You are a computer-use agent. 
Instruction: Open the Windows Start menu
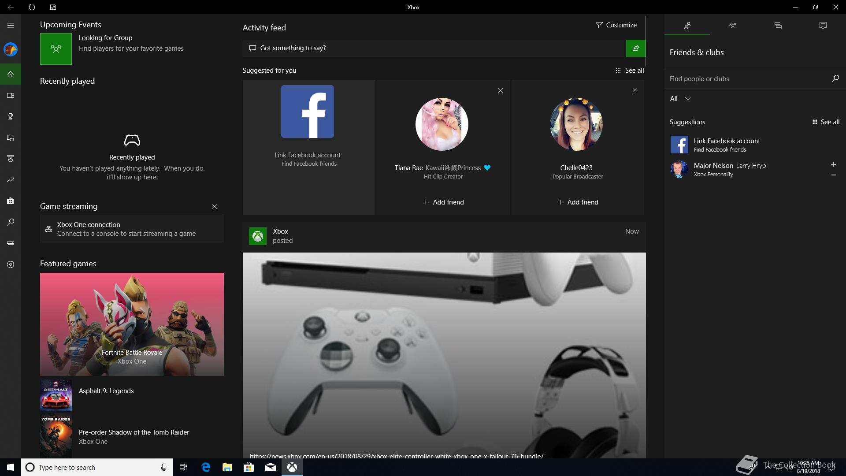[11, 467]
